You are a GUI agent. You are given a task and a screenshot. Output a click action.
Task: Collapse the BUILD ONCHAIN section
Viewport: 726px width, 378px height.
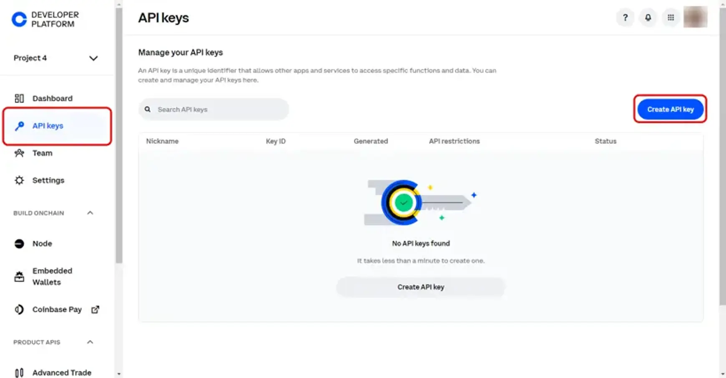pyautogui.click(x=90, y=213)
